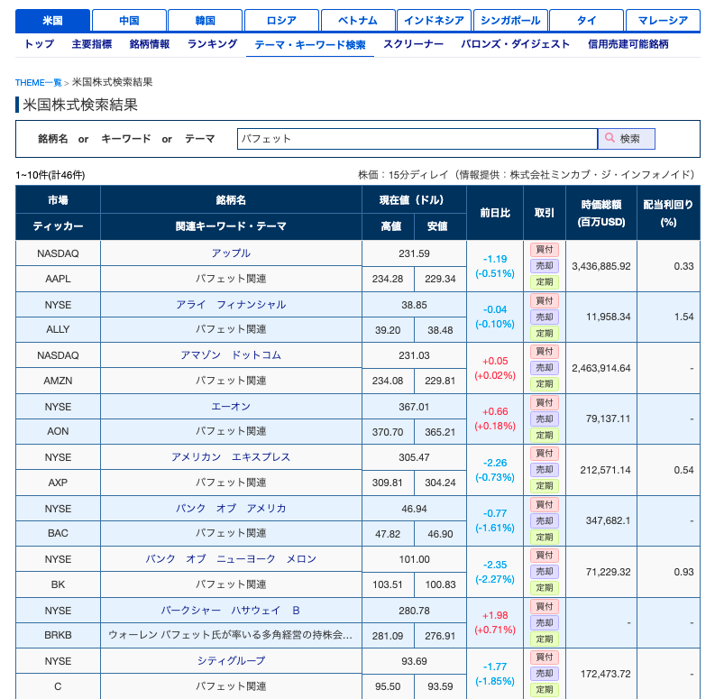Viewport: 715px width, 699px height.
Task: Open バロンズ・ダイジェスト menu item
Action: [515, 44]
